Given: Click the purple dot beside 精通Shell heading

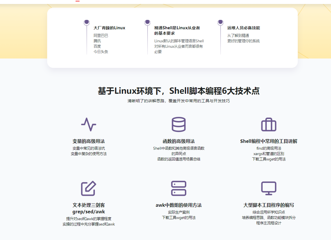Looking at the screenshot, I should (147, 22).
